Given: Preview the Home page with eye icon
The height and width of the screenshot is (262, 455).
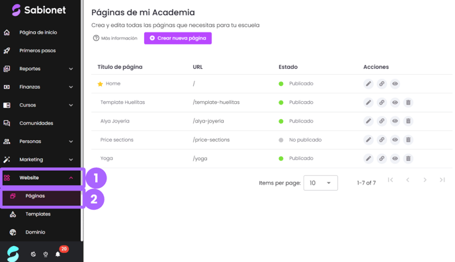Looking at the screenshot, I should click(395, 84).
